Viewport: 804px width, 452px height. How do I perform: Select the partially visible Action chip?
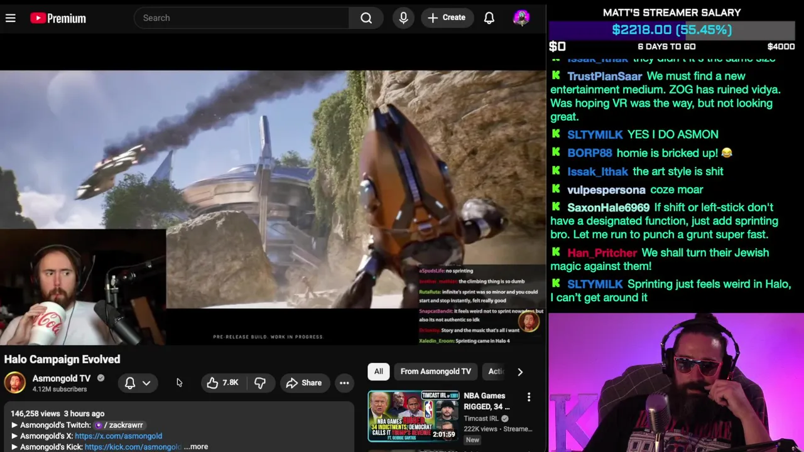click(496, 372)
